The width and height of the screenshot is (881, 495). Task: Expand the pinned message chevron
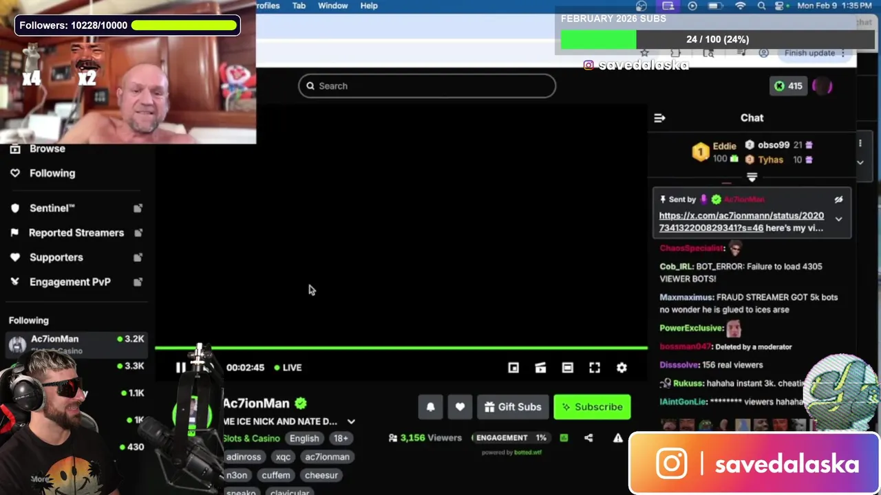coord(838,219)
